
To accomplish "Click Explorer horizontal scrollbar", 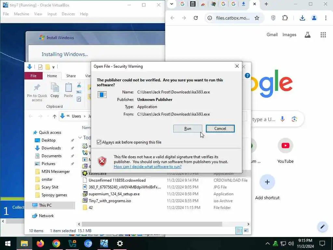I will click(152, 224).
